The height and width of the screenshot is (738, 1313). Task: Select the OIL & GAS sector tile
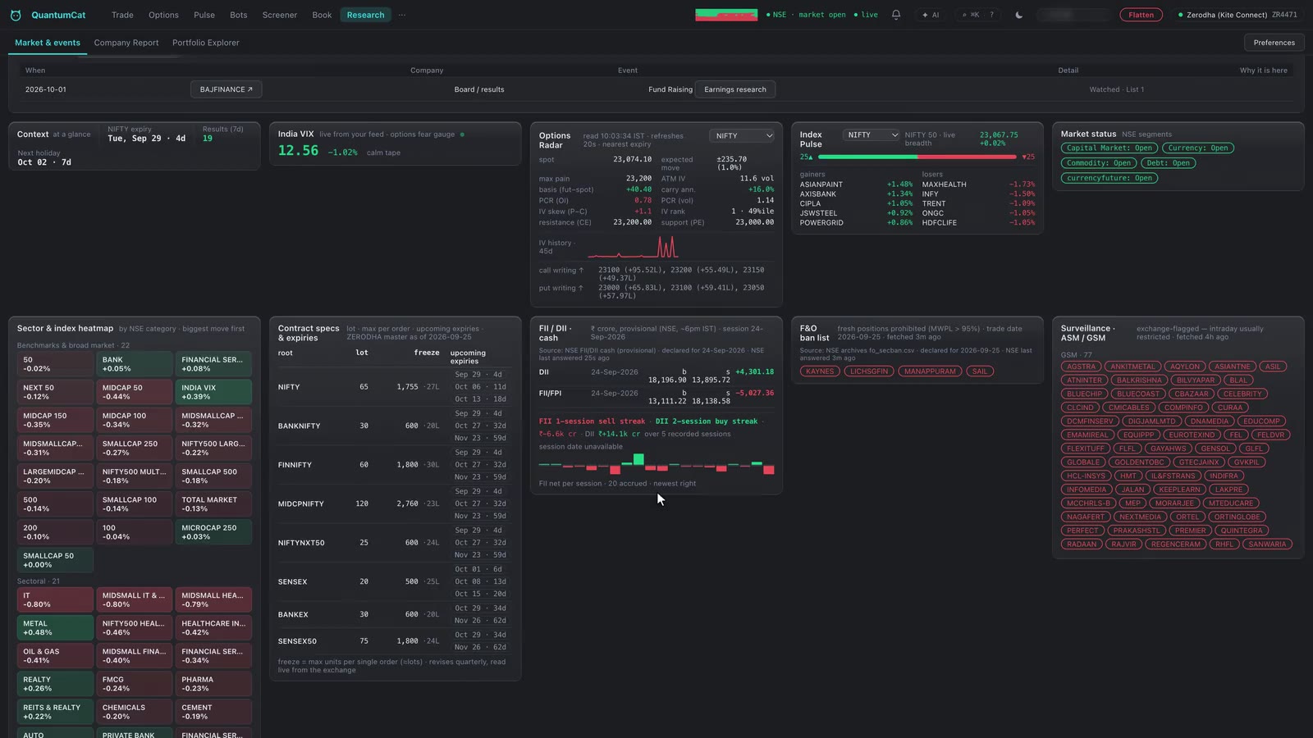(55, 656)
